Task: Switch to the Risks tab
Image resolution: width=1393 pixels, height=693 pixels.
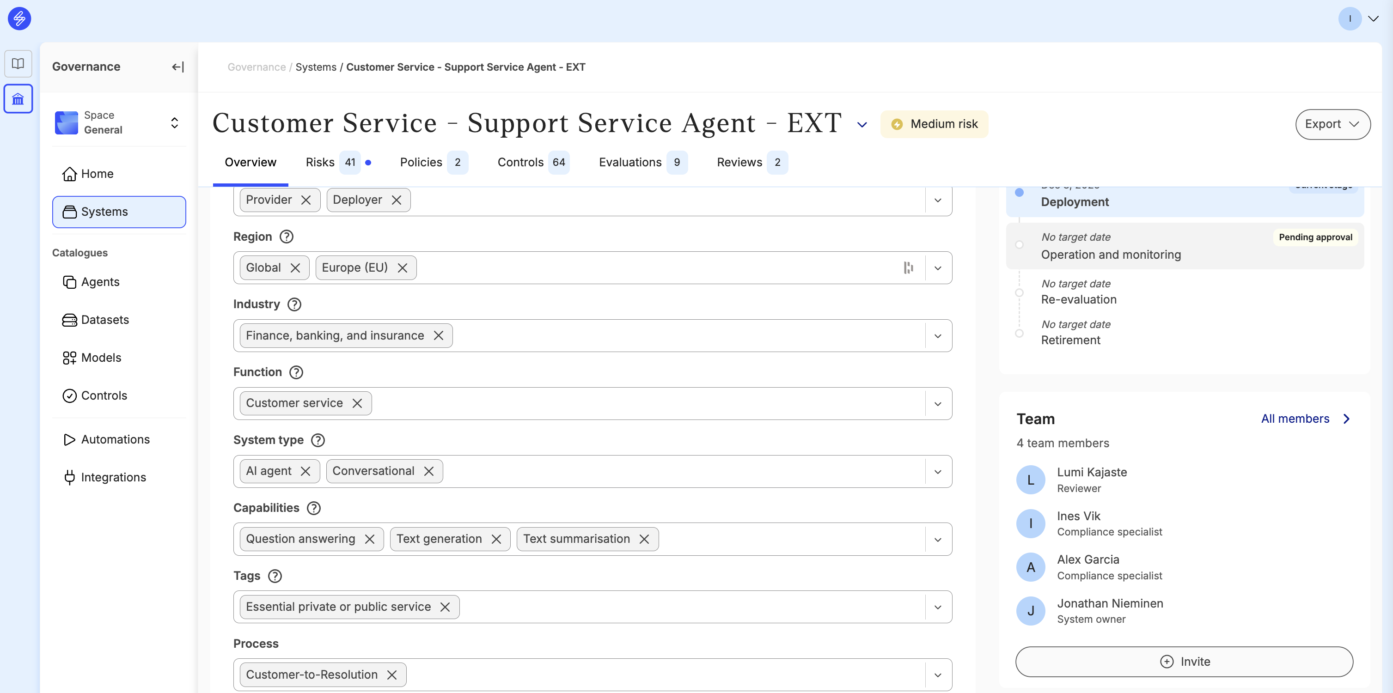Action: click(x=338, y=162)
